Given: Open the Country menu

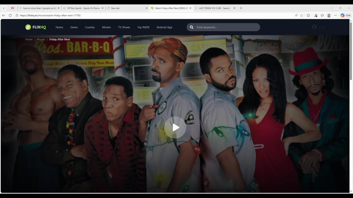Looking at the screenshot, I should (x=90, y=27).
